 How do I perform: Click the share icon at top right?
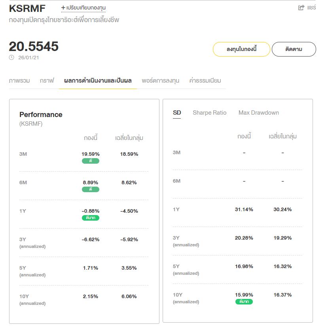pyautogui.click(x=301, y=8)
